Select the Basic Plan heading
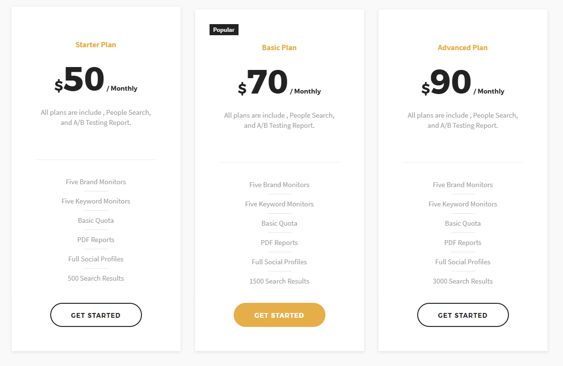Image resolution: width=563 pixels, height=366 pixels. 279,48
